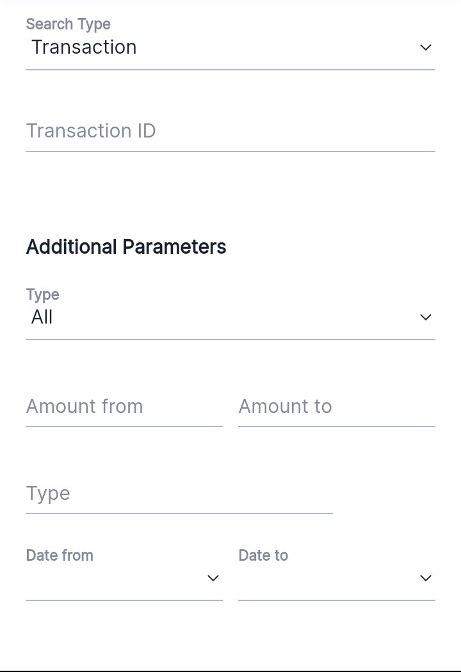
Task: Select the Transaction value text
Action: pyautogui.click(x=84, y=47)
